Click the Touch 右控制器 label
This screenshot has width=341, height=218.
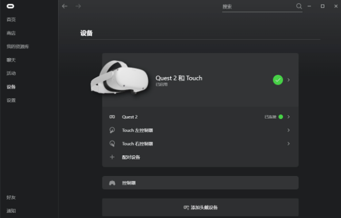click(x=137, y=144)
